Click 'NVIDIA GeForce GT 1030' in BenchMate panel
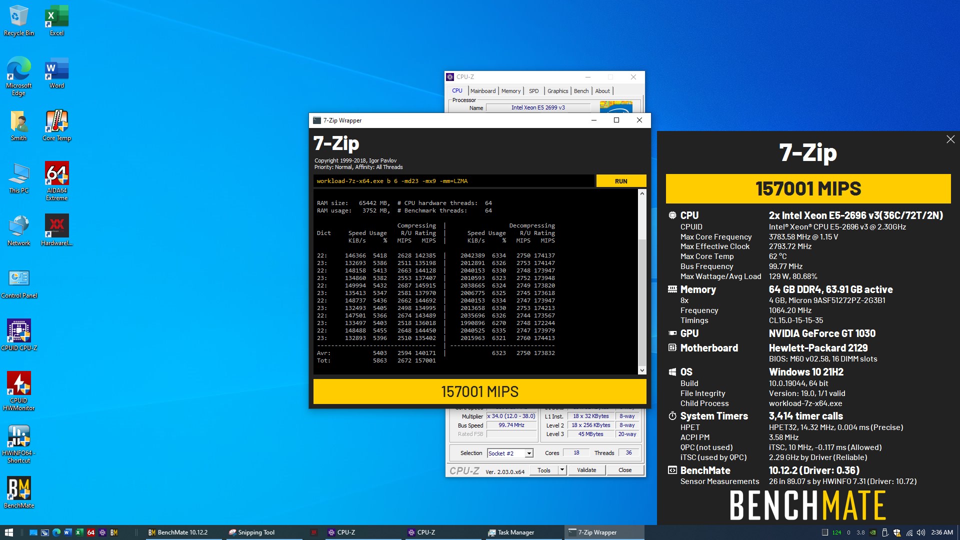Image resolution: width=960 pixels, height=540 pixels. 822,333
